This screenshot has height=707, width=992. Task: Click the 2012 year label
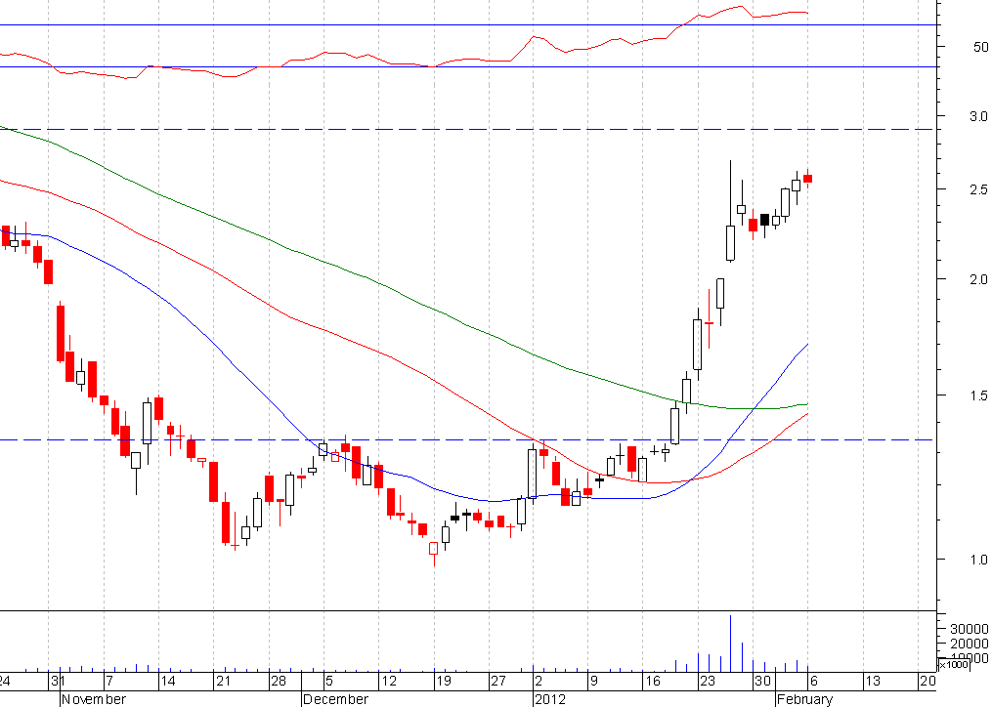550,699
